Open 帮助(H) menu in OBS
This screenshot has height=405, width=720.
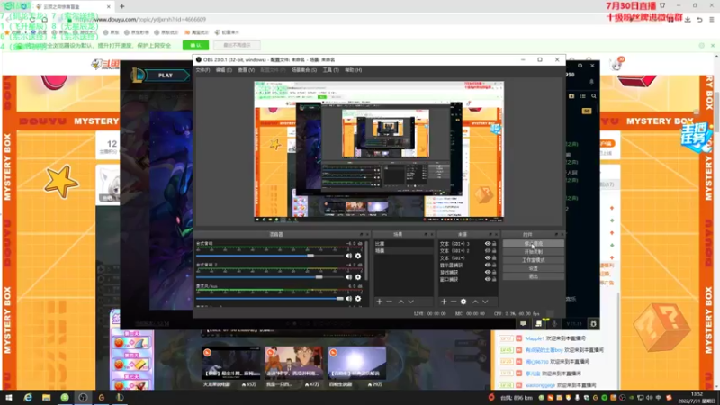coord(353,70)
